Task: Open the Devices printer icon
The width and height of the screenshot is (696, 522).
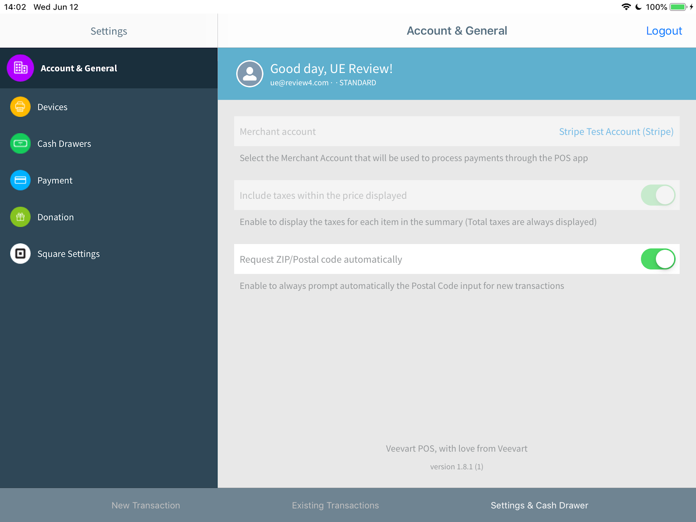Action: click(x=20, y=107)
